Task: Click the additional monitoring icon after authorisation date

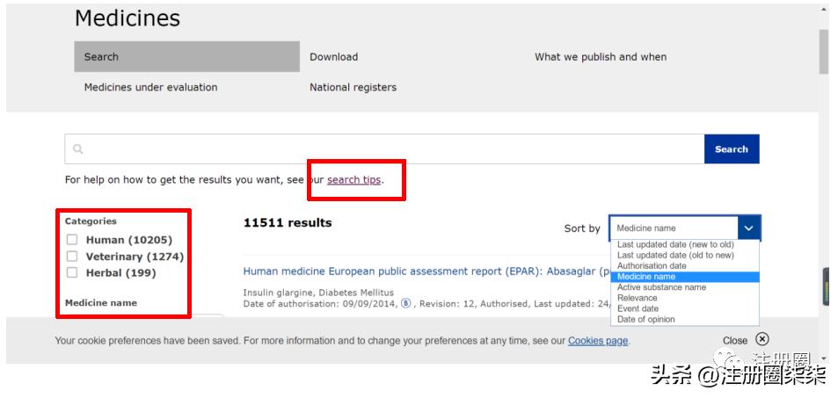Action: click(406, 304)
